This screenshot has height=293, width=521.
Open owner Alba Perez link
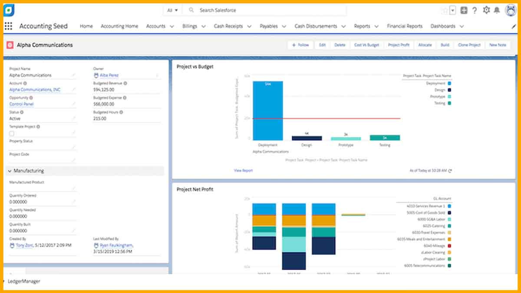pyautogui.click(x=109, y=76)
